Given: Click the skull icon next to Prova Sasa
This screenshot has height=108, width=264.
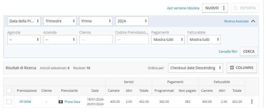Looking at the screenshot, I should (x=61, y=102).
